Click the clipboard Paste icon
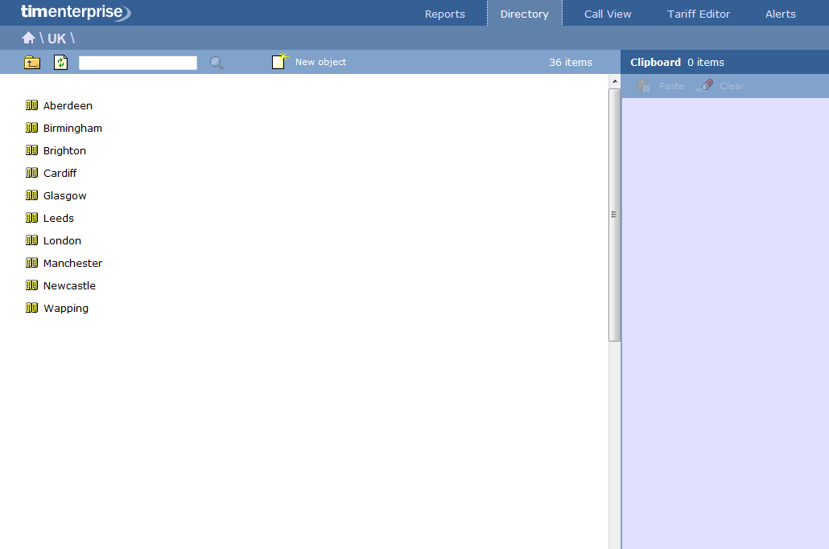 pos(644,86)
